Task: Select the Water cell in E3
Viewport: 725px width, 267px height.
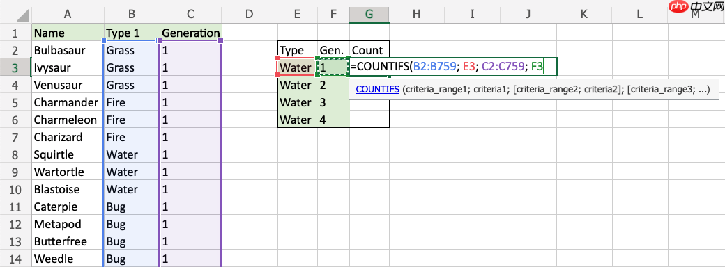Action: (297, 67)
